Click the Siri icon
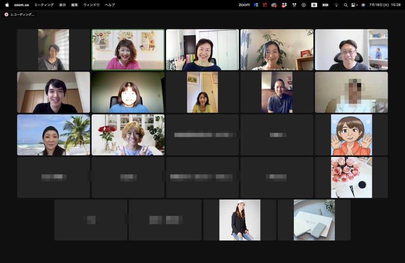Image resolution: width=405 pixels, height=263 pixels. click(363, 5)
